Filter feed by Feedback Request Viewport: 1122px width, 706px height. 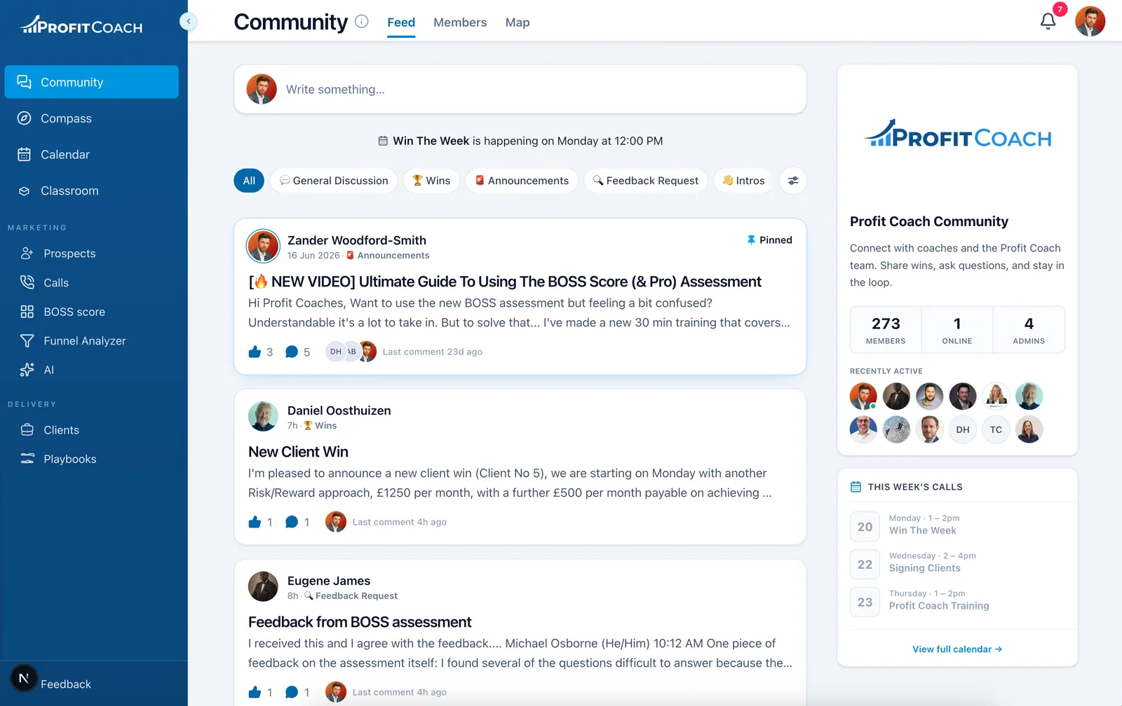[x=646, y=181]
